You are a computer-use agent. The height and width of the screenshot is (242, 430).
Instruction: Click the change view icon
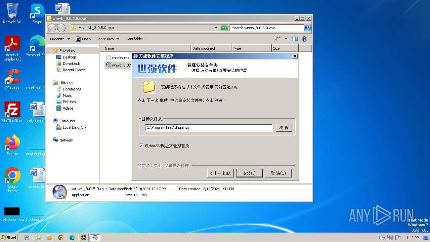coord(278,39)
